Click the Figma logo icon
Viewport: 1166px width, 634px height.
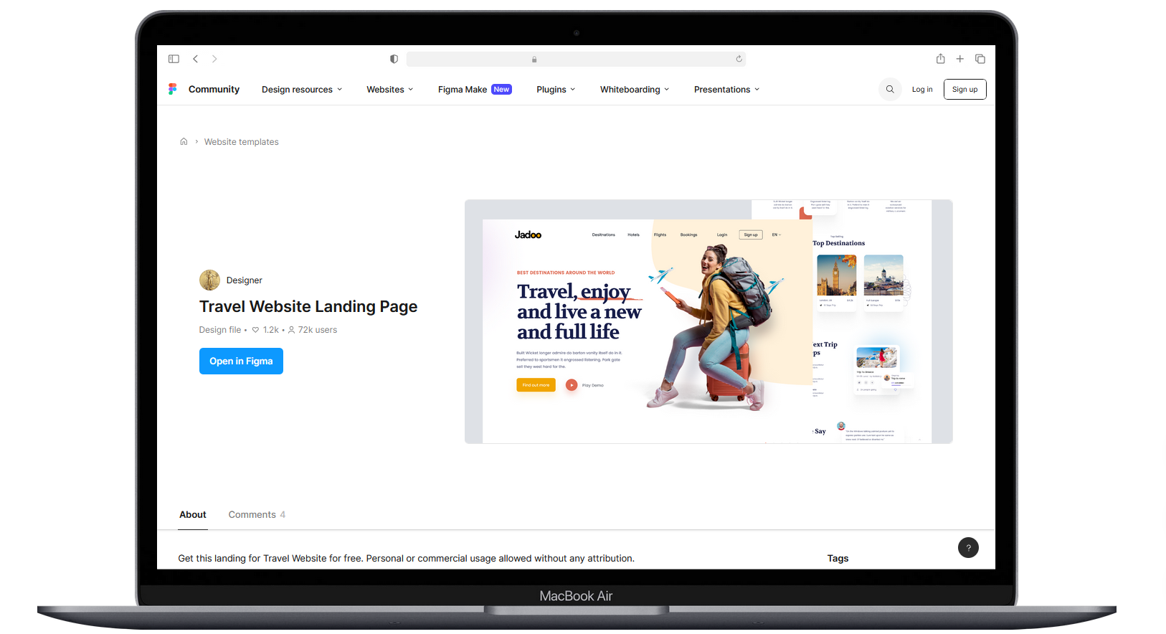point(172,89)
